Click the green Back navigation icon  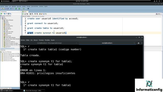16,9
